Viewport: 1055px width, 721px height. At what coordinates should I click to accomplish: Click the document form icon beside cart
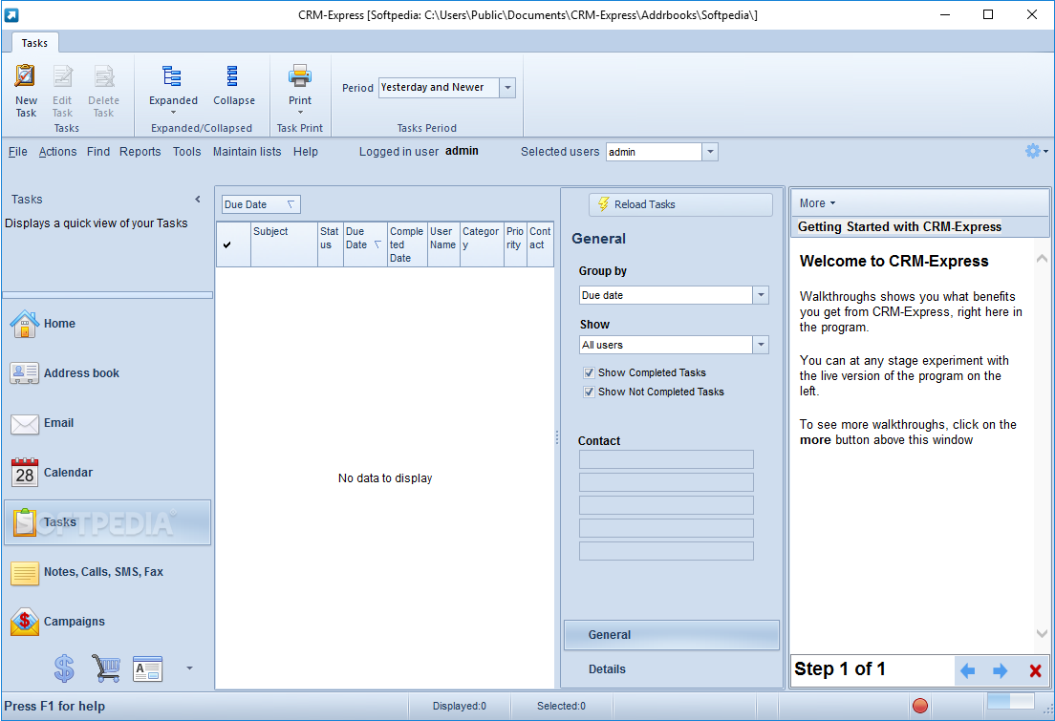click(x=147, y=668)
